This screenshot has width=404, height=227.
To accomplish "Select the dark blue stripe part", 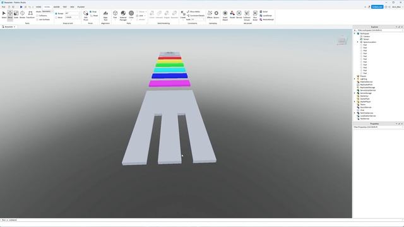I will pyautogui.click(x=170, y=76).
